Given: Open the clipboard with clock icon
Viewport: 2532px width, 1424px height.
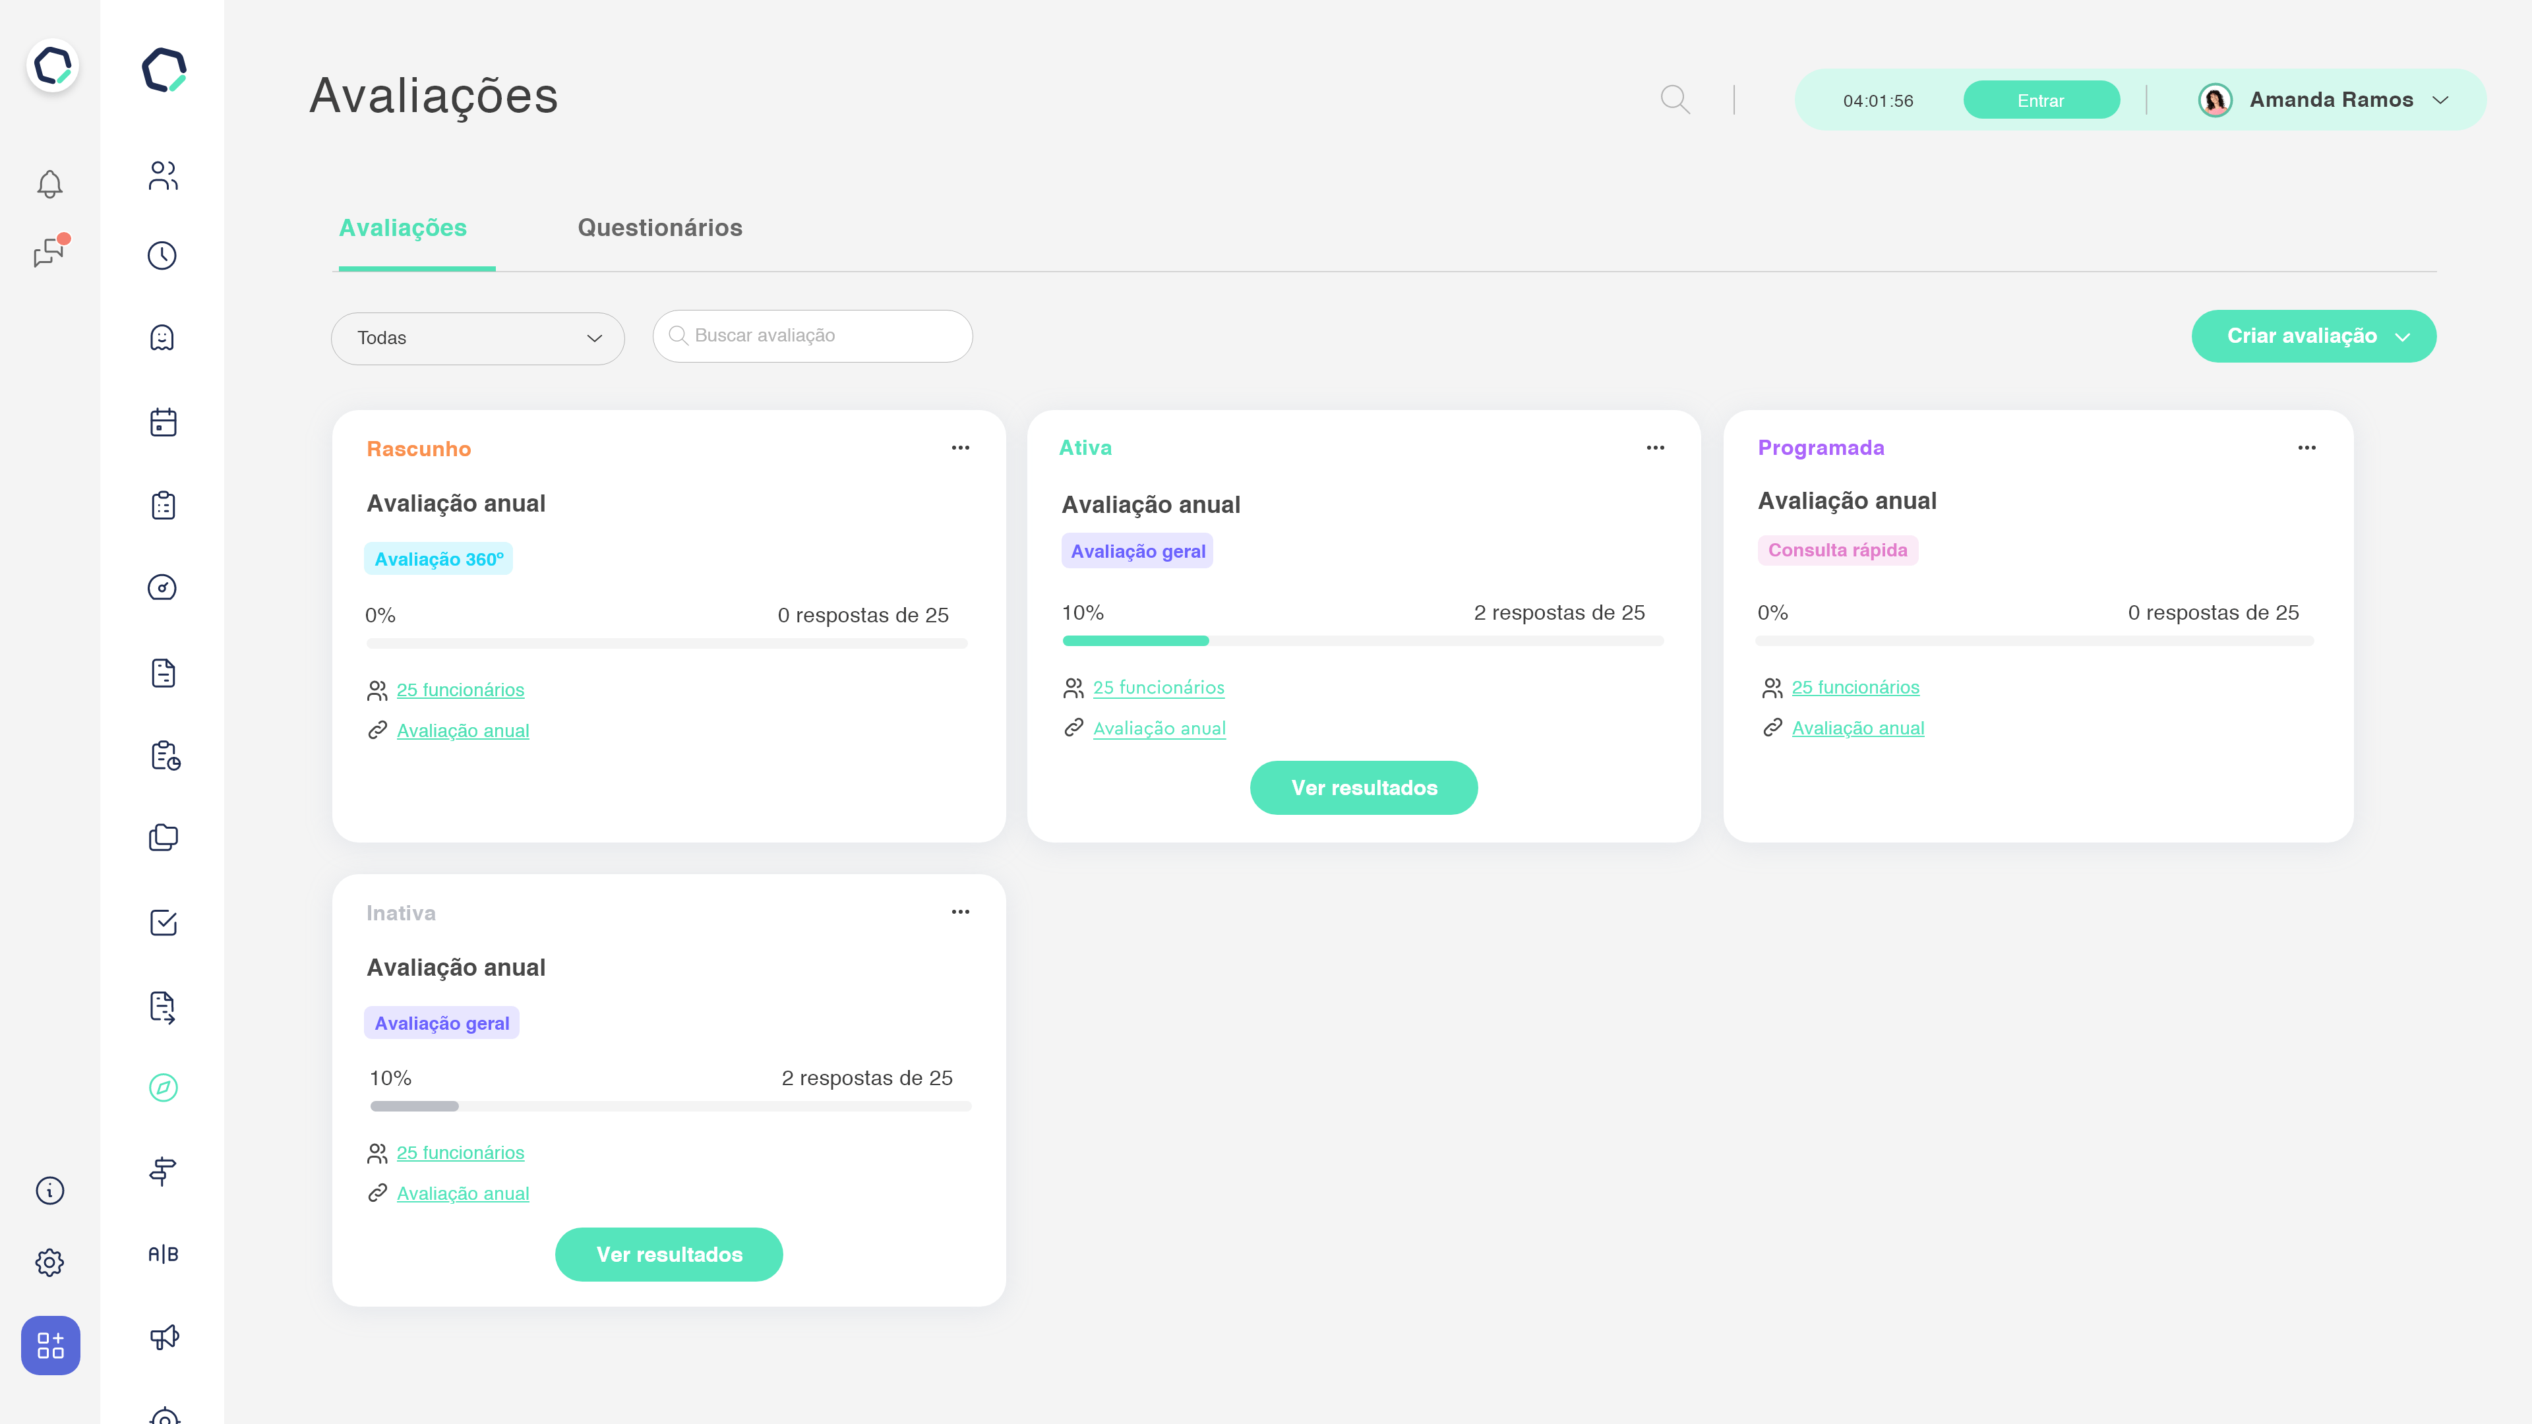Looking at the screenshot, I should 165,756.
